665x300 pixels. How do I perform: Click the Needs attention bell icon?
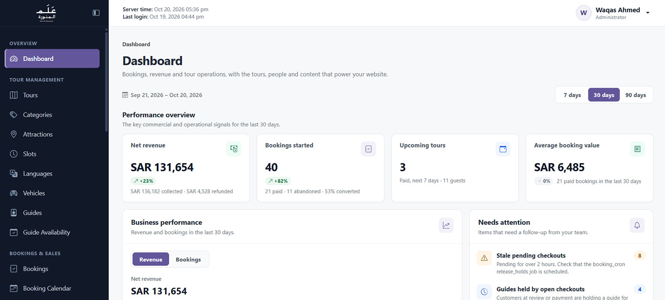(x=637, y=226)
